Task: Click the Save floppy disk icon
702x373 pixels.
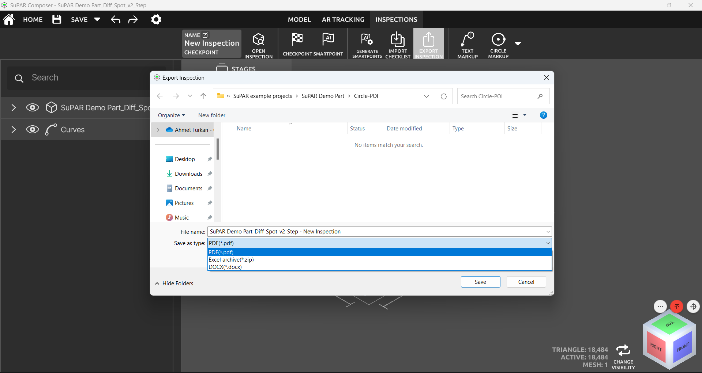Action: click(x=57, y=19)
